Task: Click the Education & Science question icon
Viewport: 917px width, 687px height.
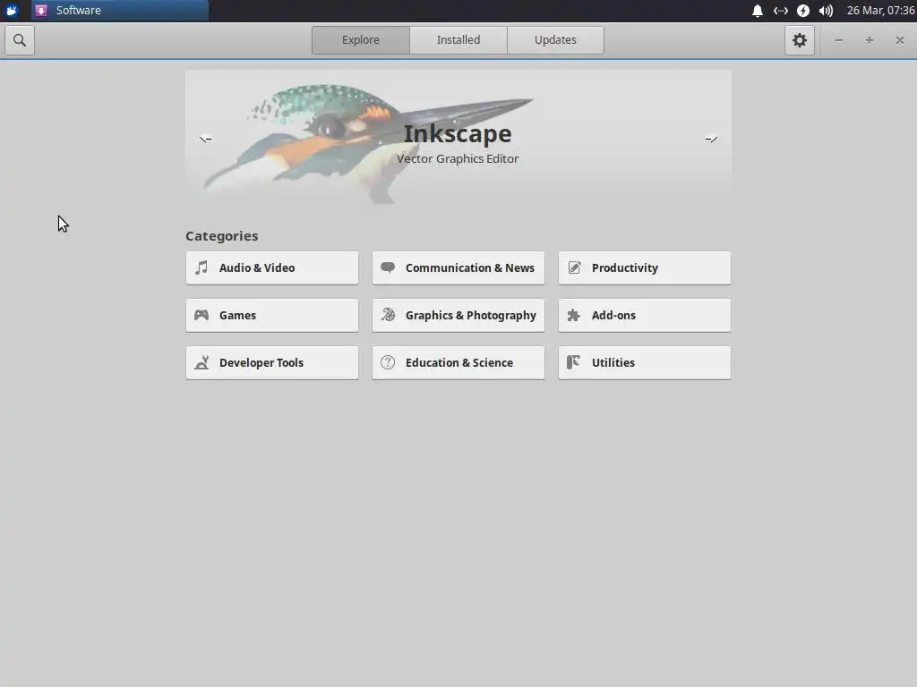Action: 388,362
